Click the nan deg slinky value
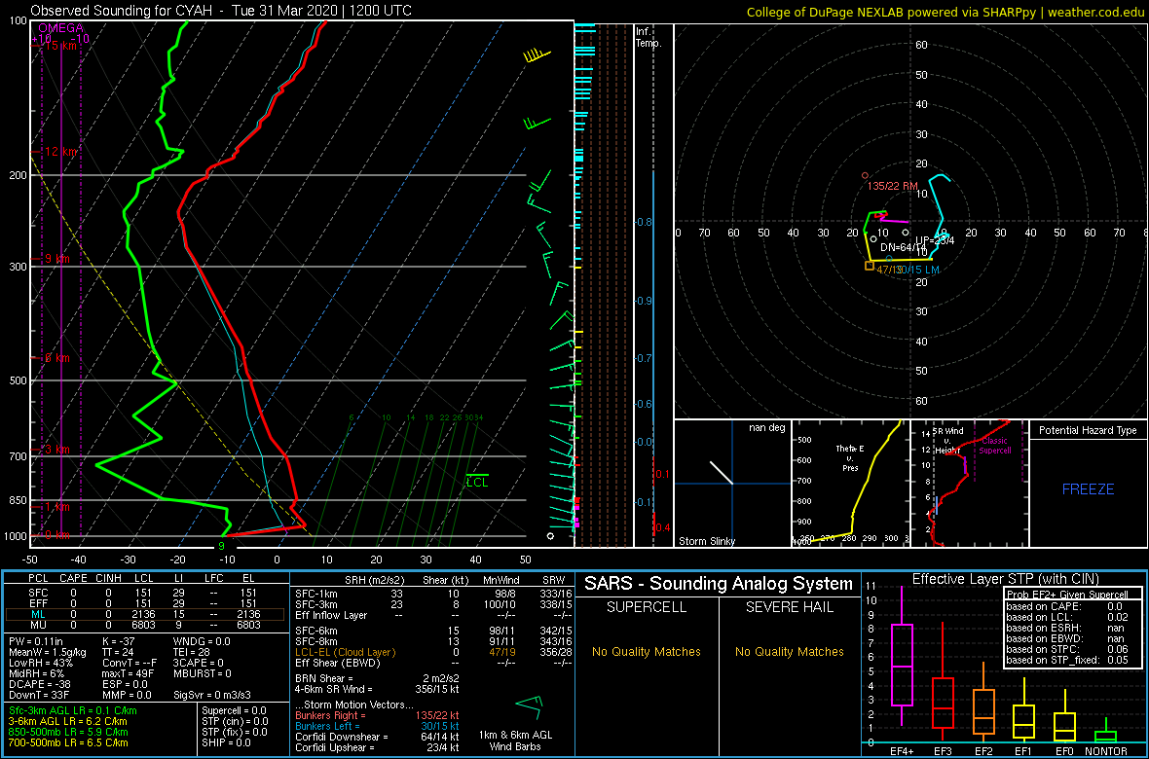This screenshot has height=759, width=1149. tap(765, 428)
